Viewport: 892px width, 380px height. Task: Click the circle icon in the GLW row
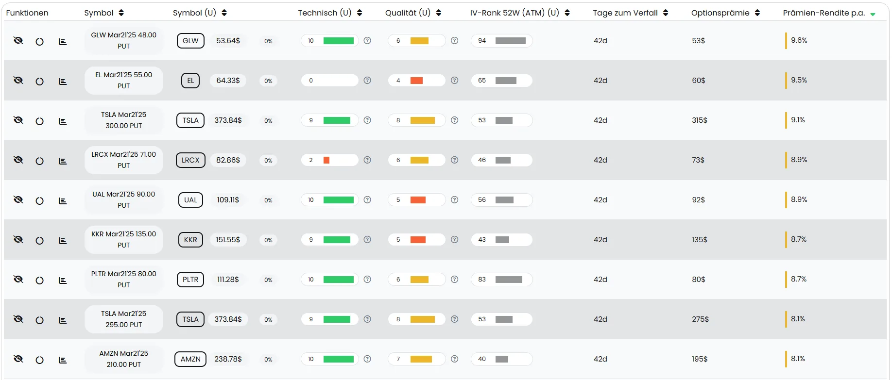click(40, 42)
